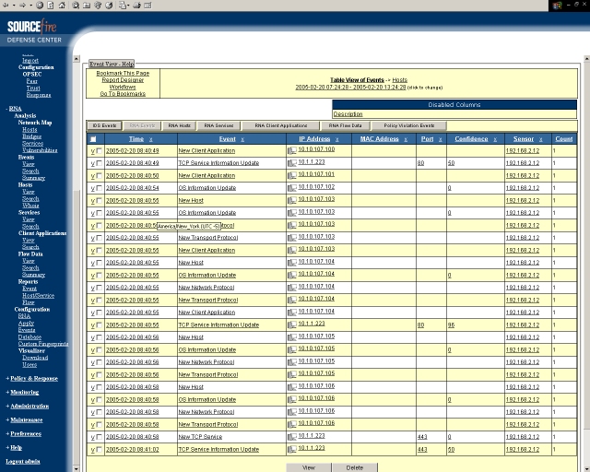Click the browser Print icon

pyautogui.click(x=136, y=6)
